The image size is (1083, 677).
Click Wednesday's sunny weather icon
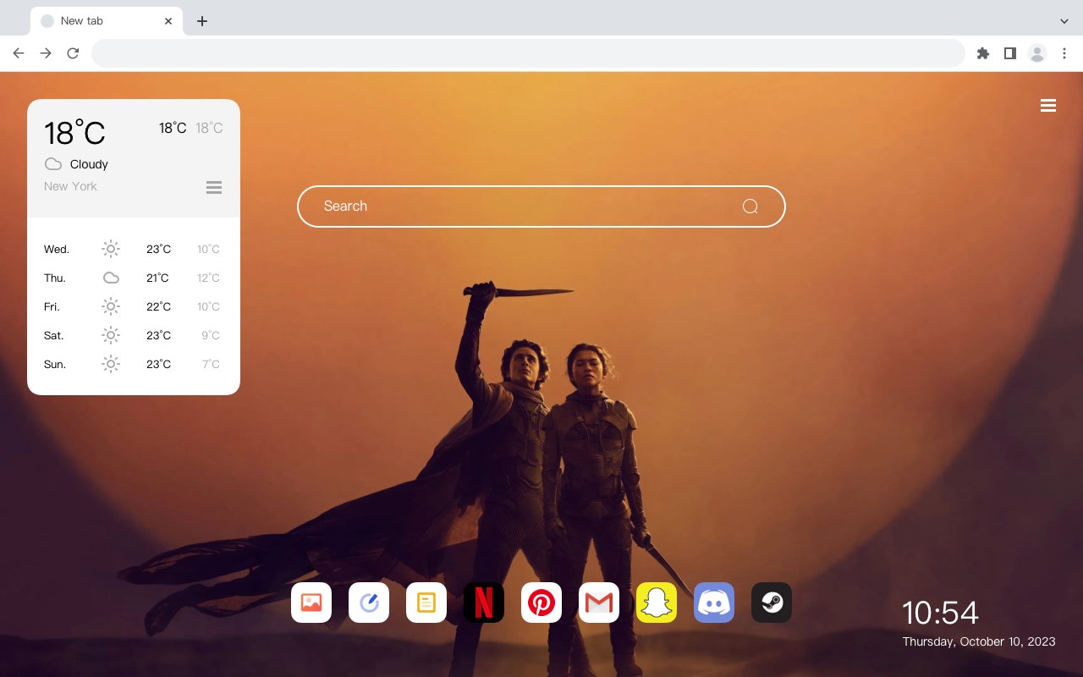[111, 249]
